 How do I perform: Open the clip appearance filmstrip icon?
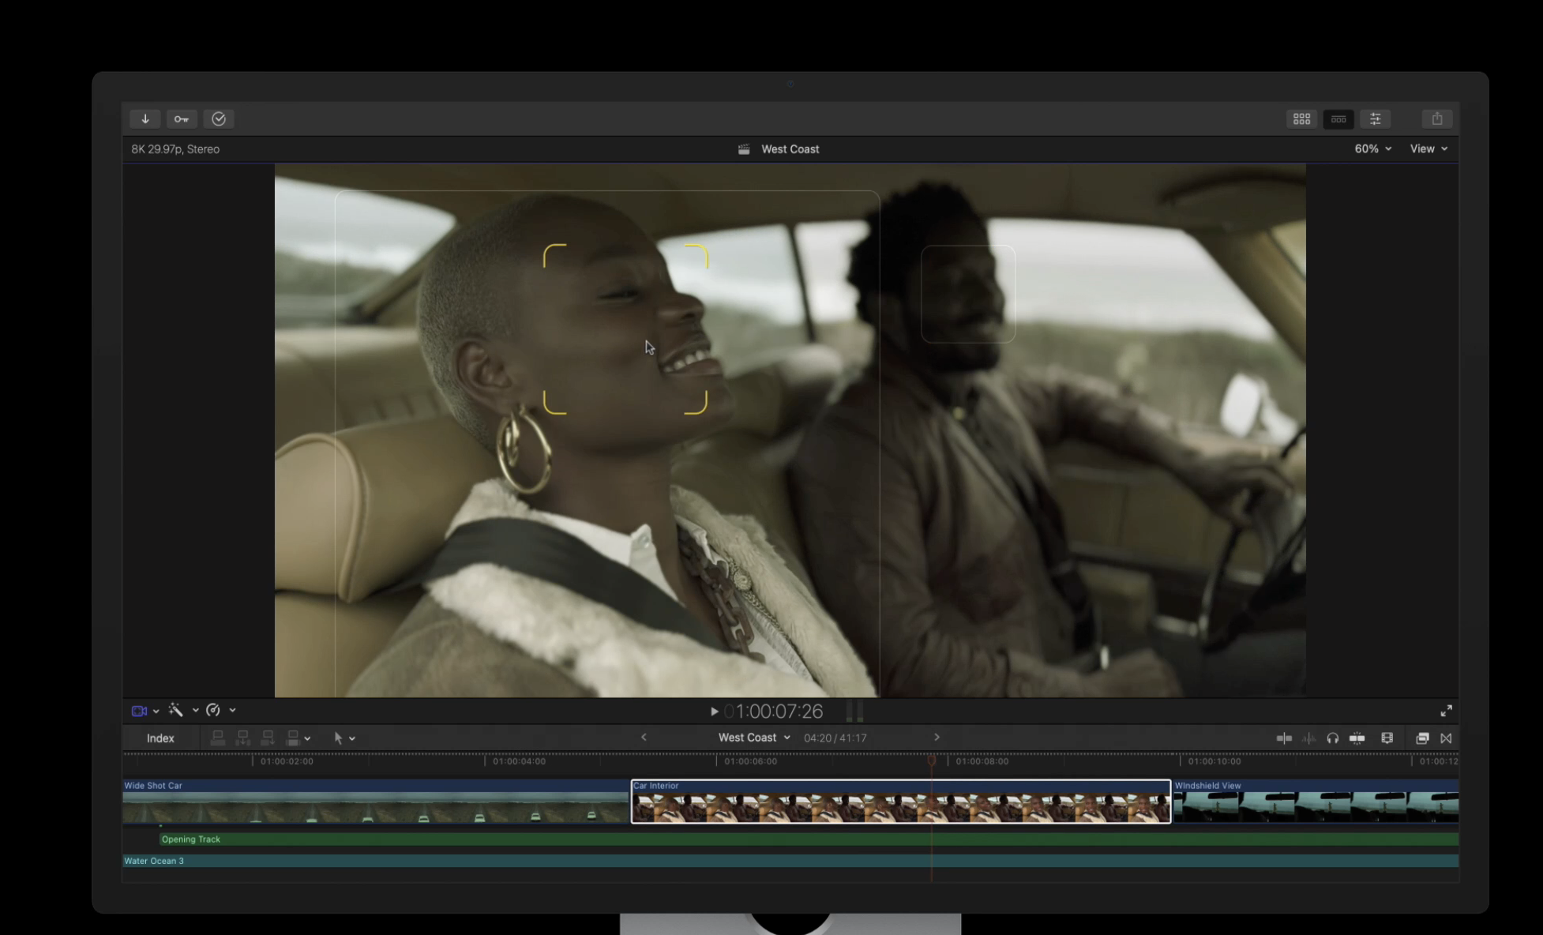(1387, 738)
